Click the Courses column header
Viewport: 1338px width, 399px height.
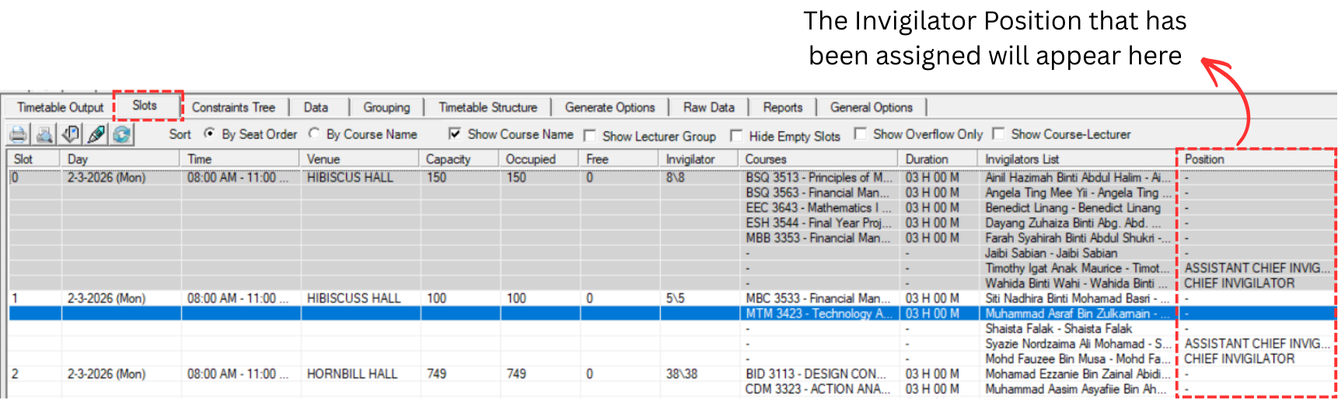pos(819,158)
